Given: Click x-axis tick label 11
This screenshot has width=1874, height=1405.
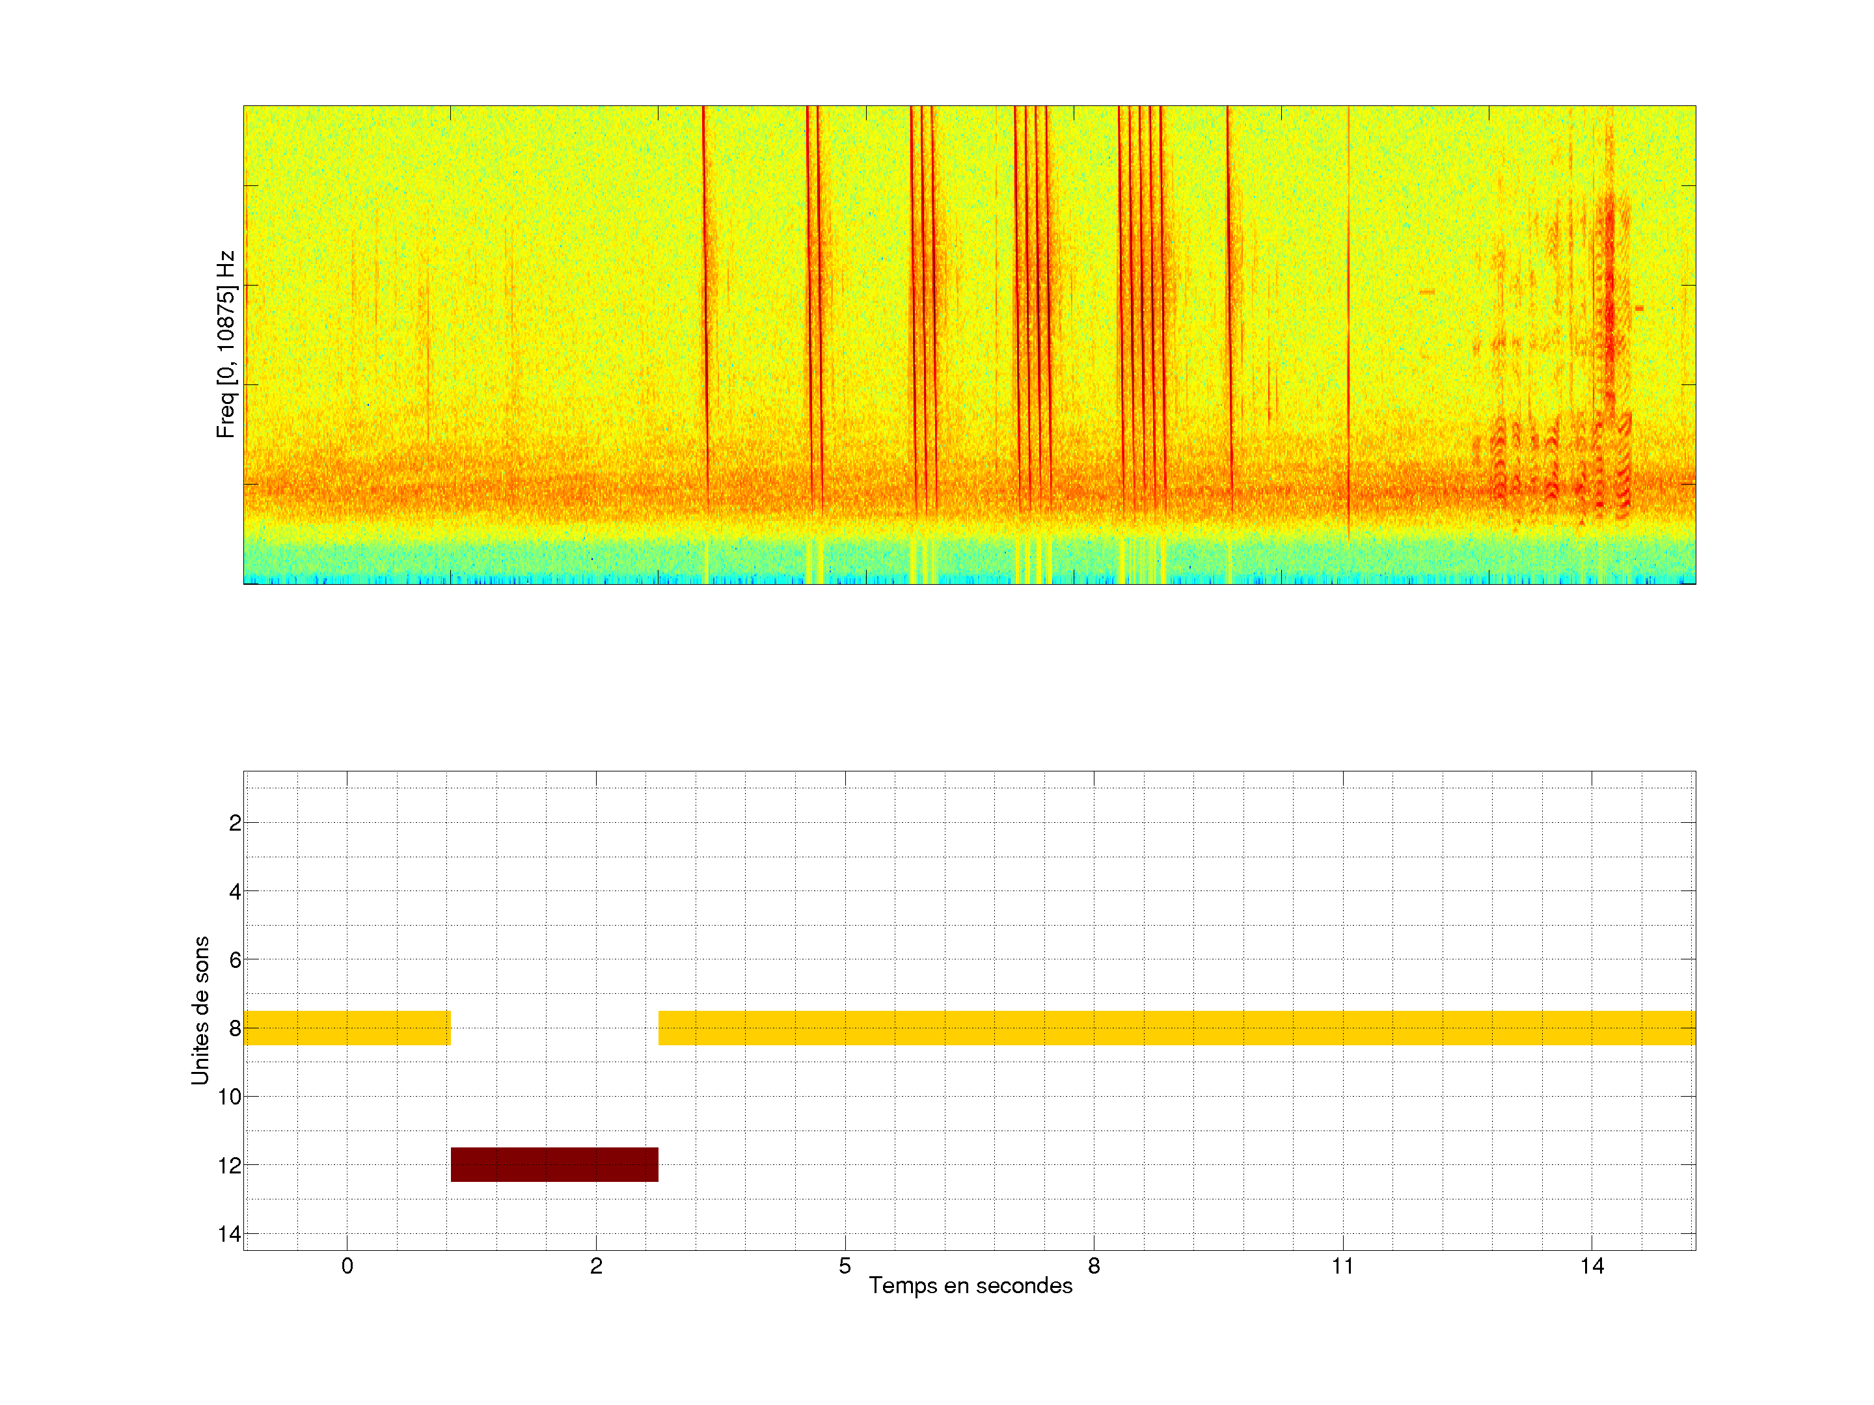Looking at the screenshot, I should [x=1342, y=1266].
